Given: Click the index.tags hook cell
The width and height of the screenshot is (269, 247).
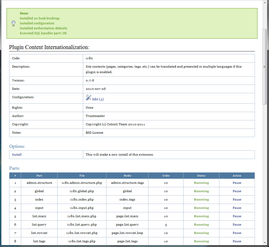Looking at the screenshot, I should click(x=127, y=199).
